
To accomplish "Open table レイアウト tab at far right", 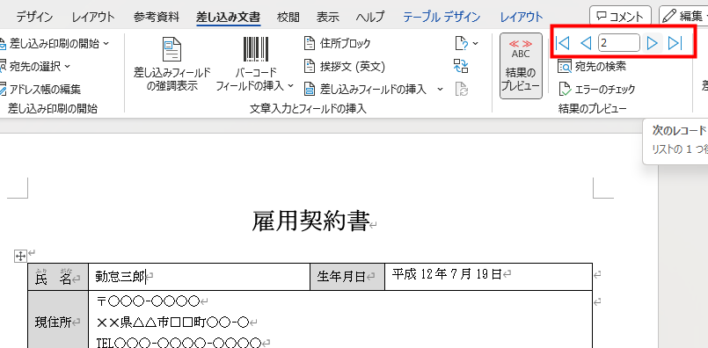I will pos(522,18).
